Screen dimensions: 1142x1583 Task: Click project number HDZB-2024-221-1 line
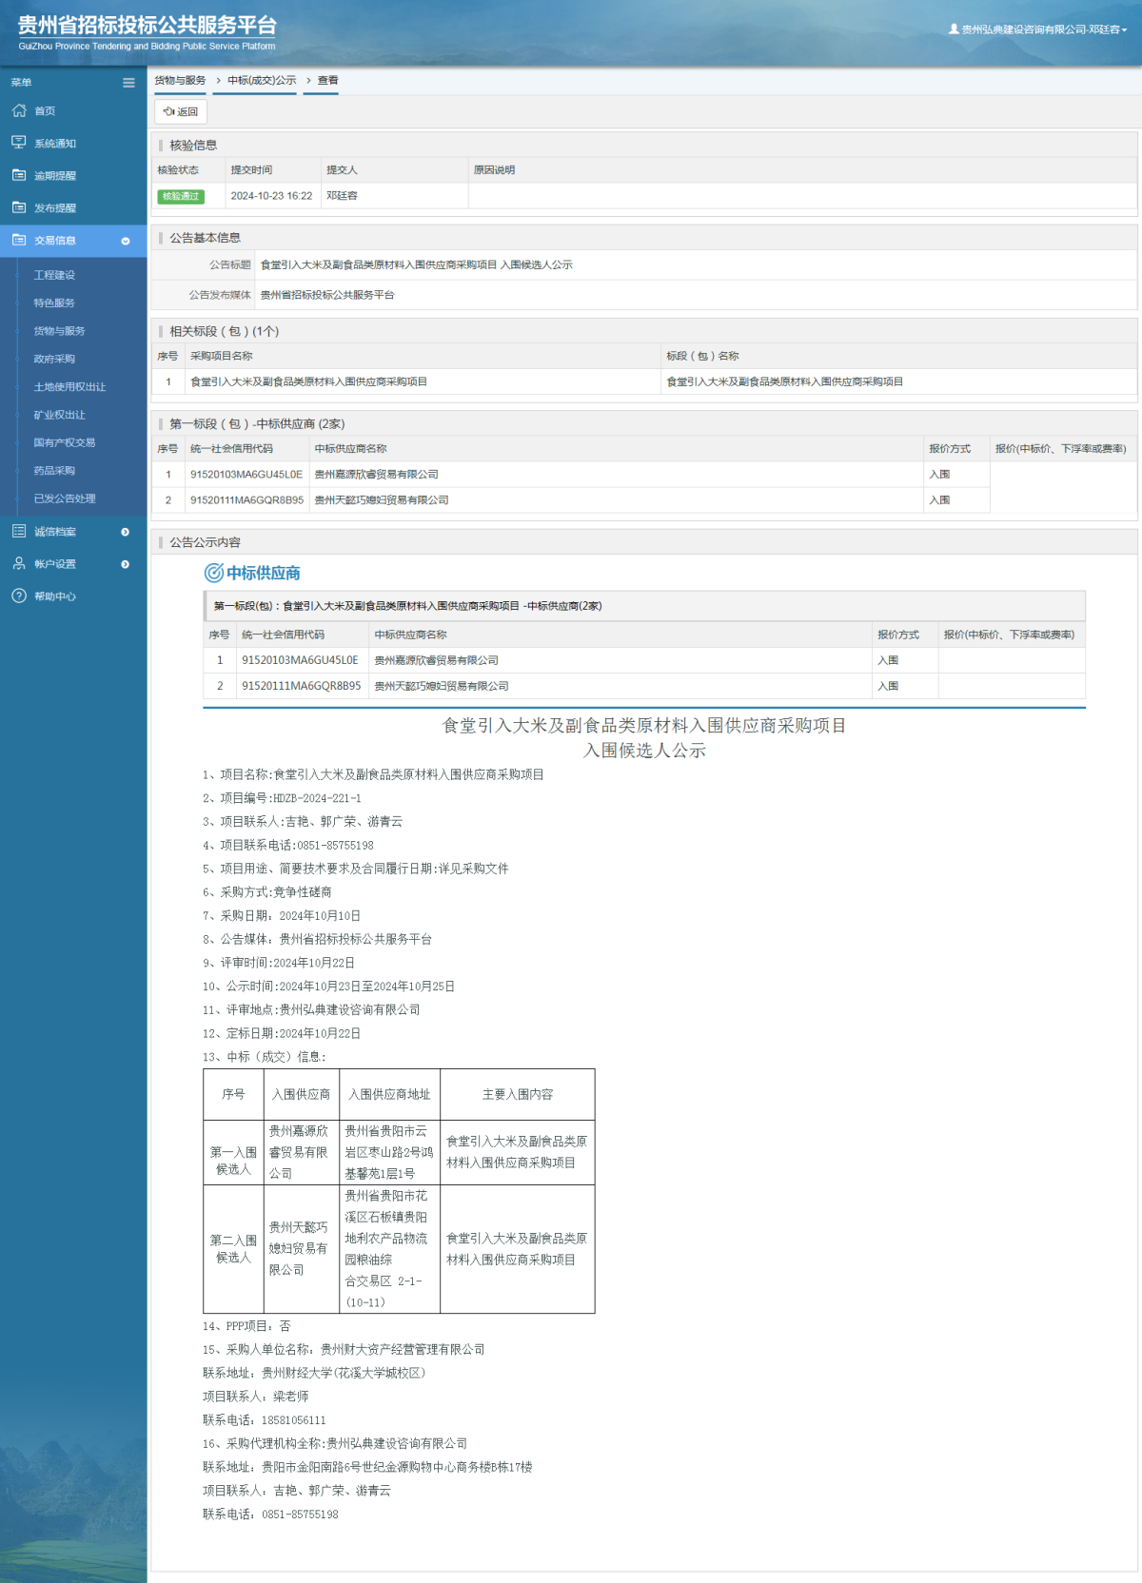coord(282,798)
